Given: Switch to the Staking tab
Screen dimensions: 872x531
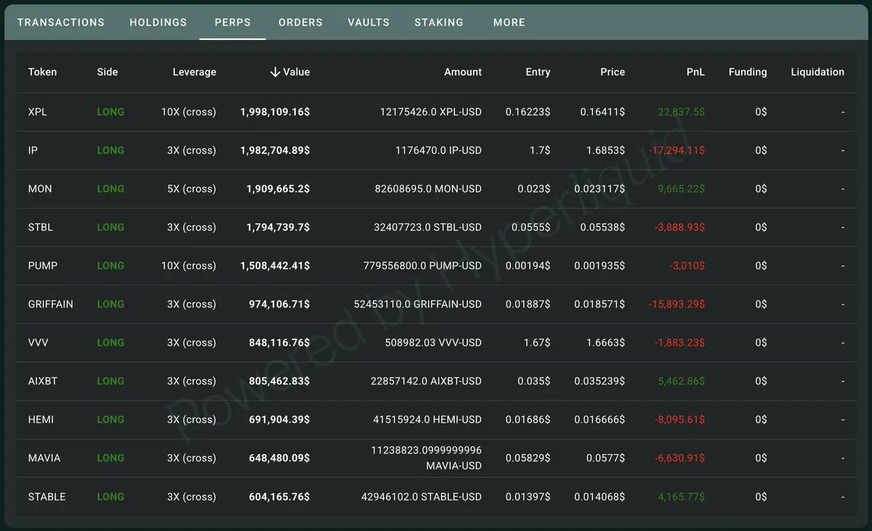Looking at the screenshot, I should click(439, 23).
